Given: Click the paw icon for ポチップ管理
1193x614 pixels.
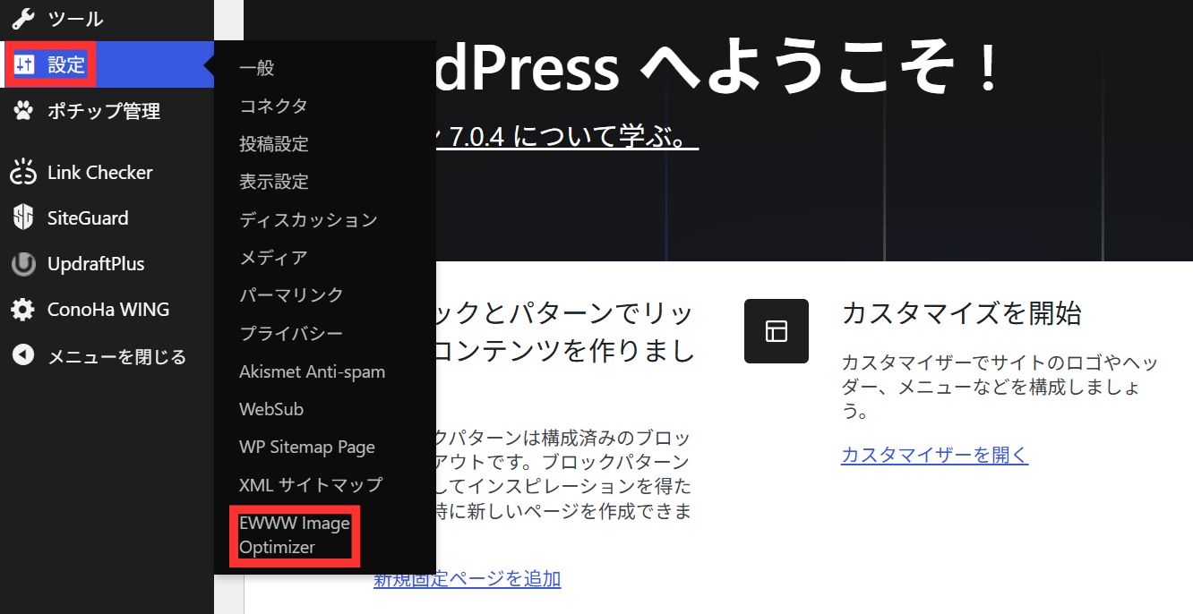Looking at the screenshot, I should 23,111.
